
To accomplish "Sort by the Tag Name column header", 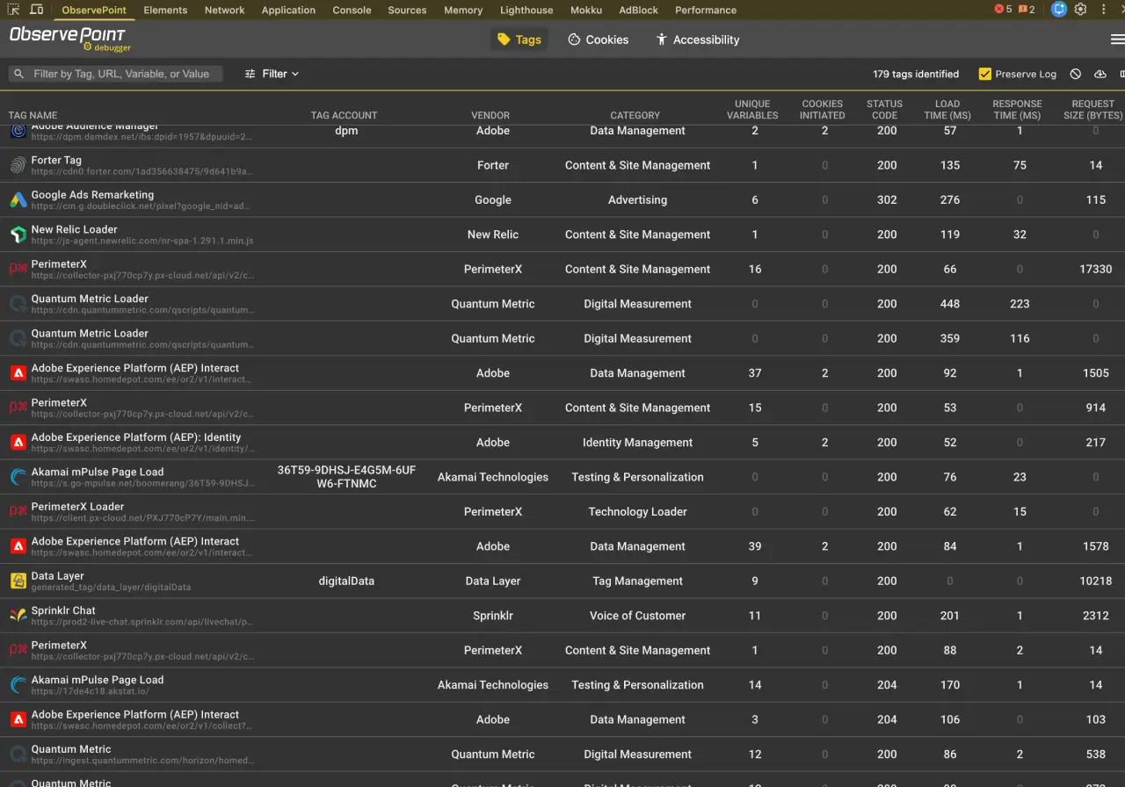I will 33,115.
